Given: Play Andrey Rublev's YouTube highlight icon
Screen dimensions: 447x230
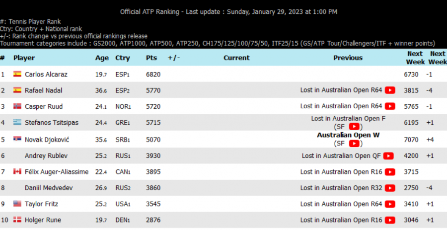Looking at the screenshot, I should click(x=388, y=156).
